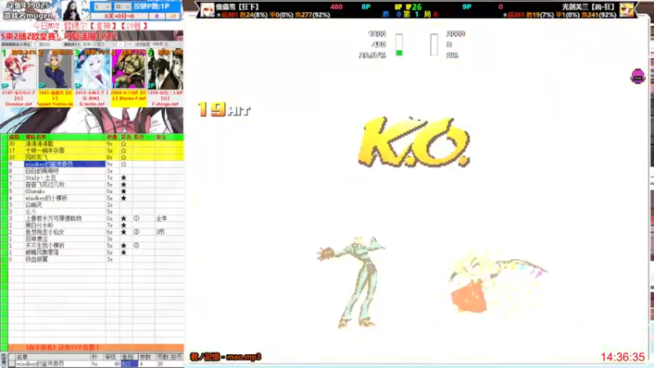The height and width of the screenshot is (368, 654).
Task: Select character card 1 Cinnabar.def
Action: (x=18, y=78)
